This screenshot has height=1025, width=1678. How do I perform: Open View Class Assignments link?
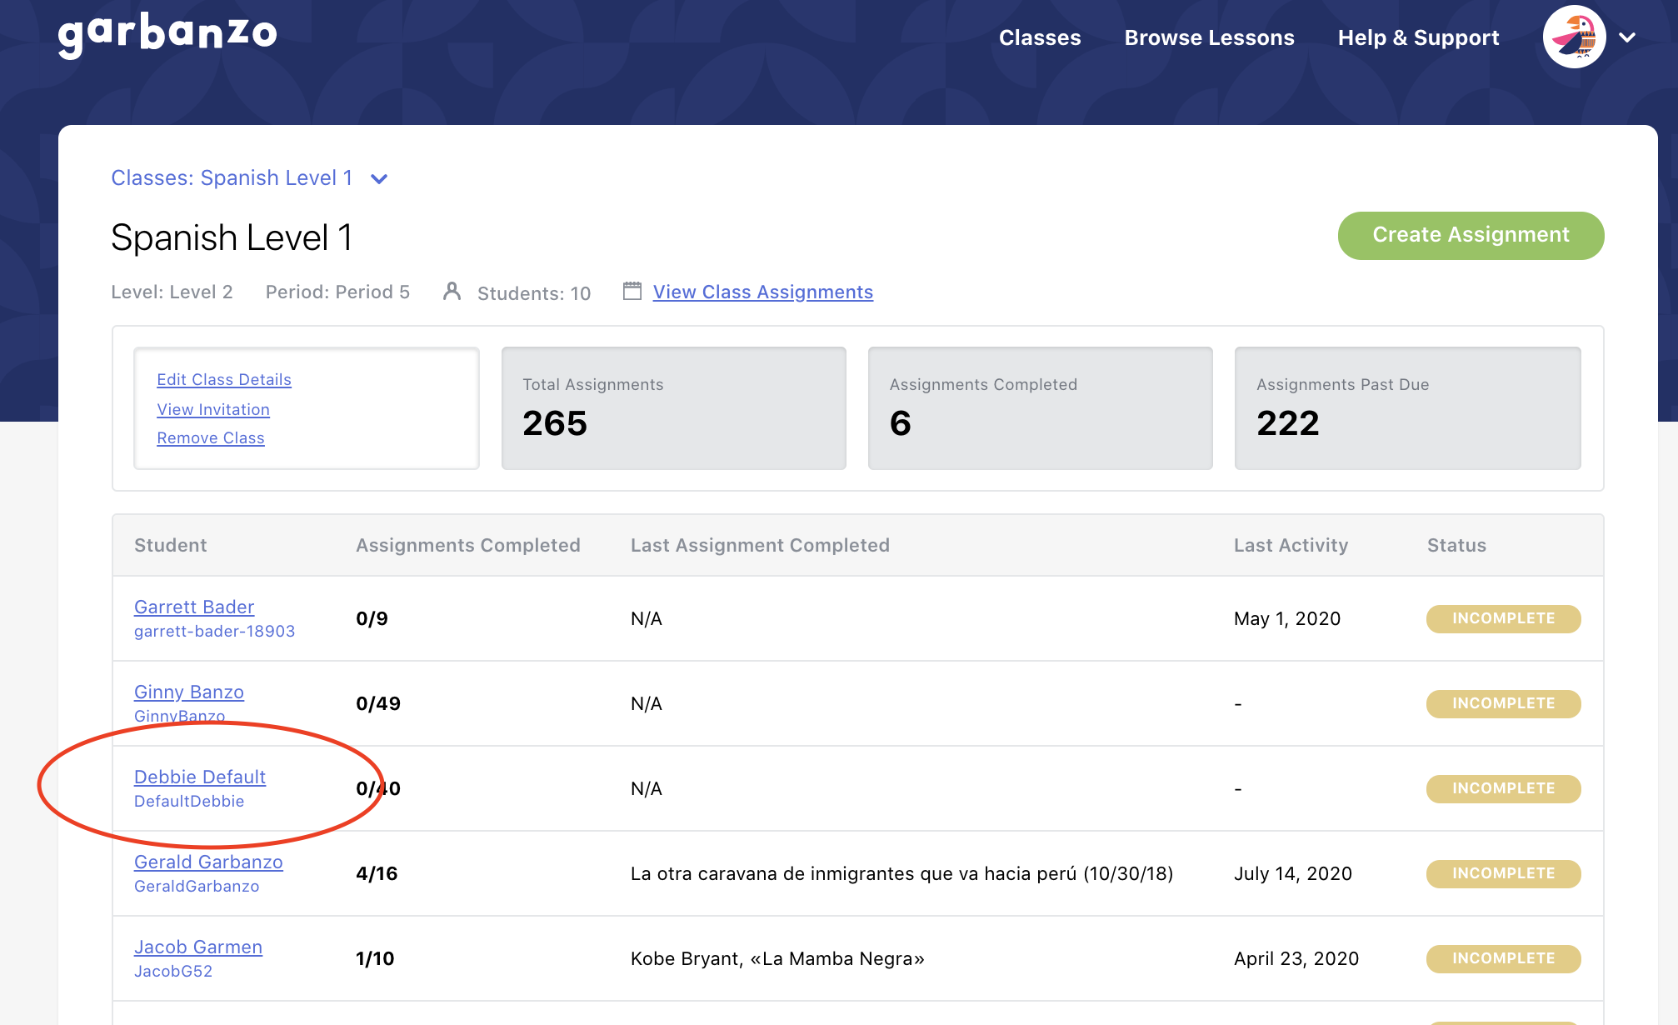[762, 292]
